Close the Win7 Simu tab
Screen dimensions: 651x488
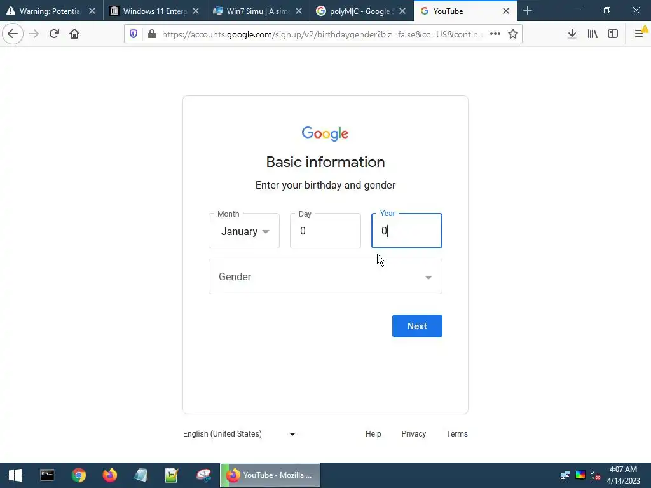[x=299, y=11]
